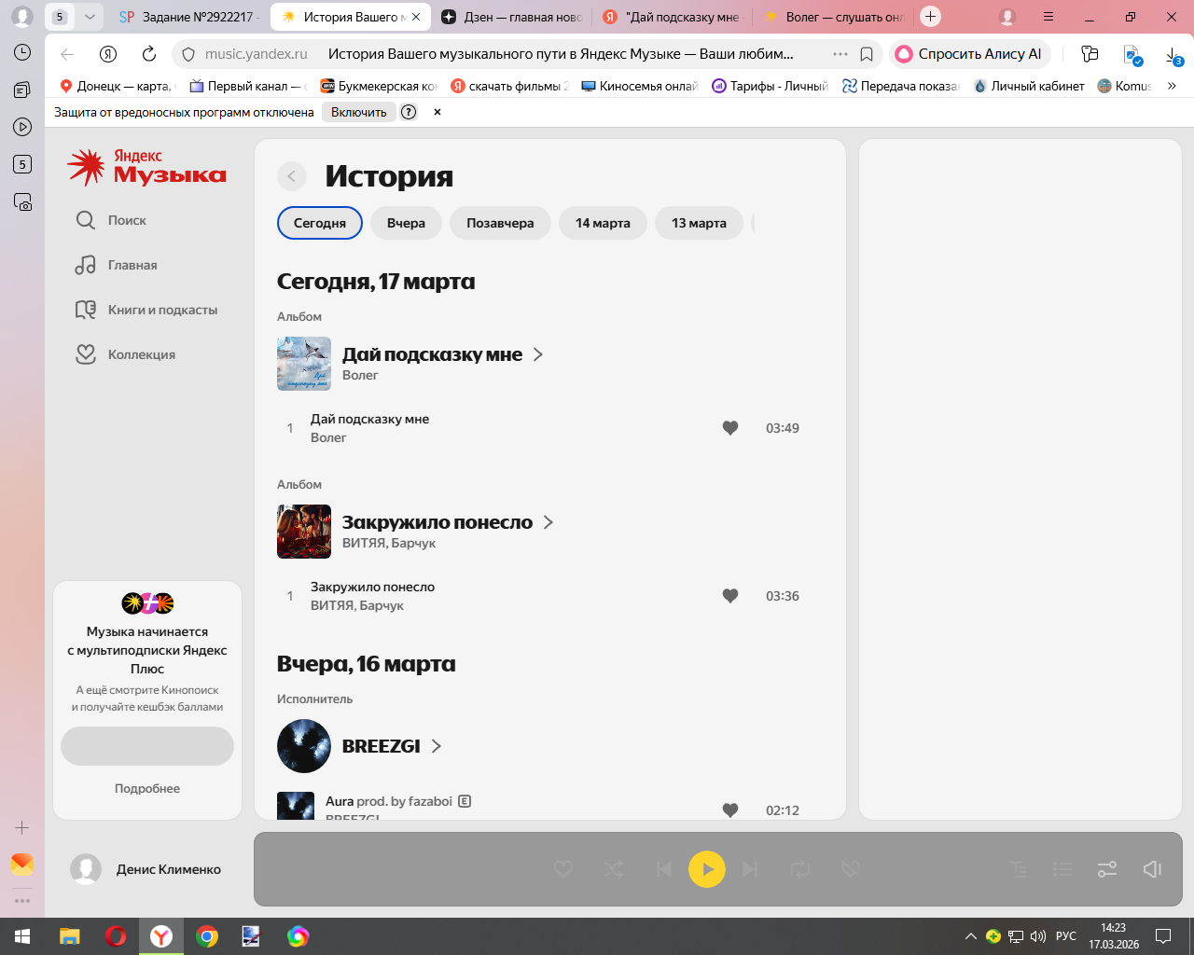Open Поиск in the music sidebar
The image size is (1194, 955).
(111, 220)
